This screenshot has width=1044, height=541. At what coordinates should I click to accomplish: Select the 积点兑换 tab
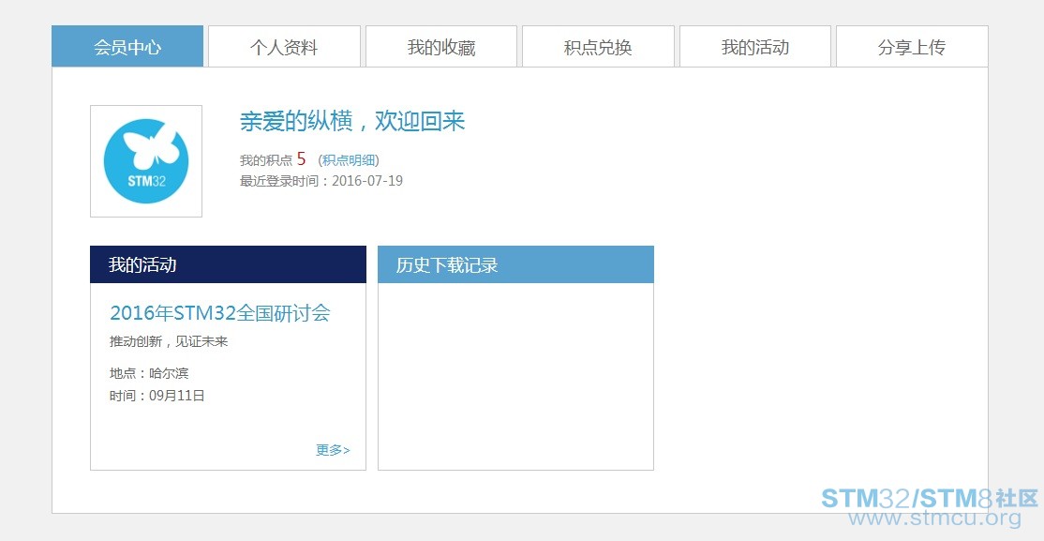pyautogui.click(x=598, y=47)
